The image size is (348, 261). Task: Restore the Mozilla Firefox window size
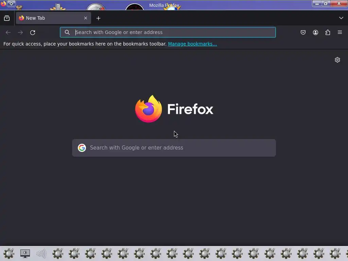(x=326, y=3)
